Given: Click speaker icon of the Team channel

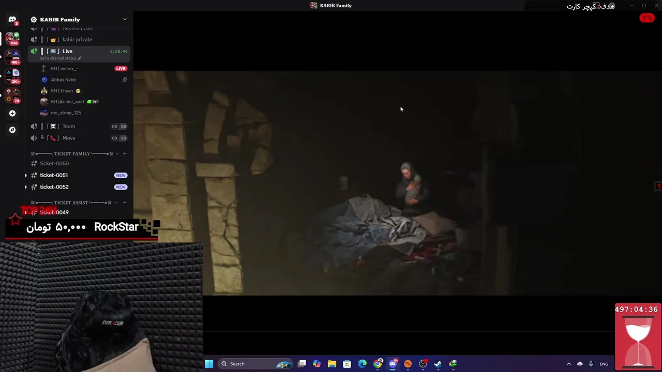Looking at the screenshot, I should click(x=34, y=126).
